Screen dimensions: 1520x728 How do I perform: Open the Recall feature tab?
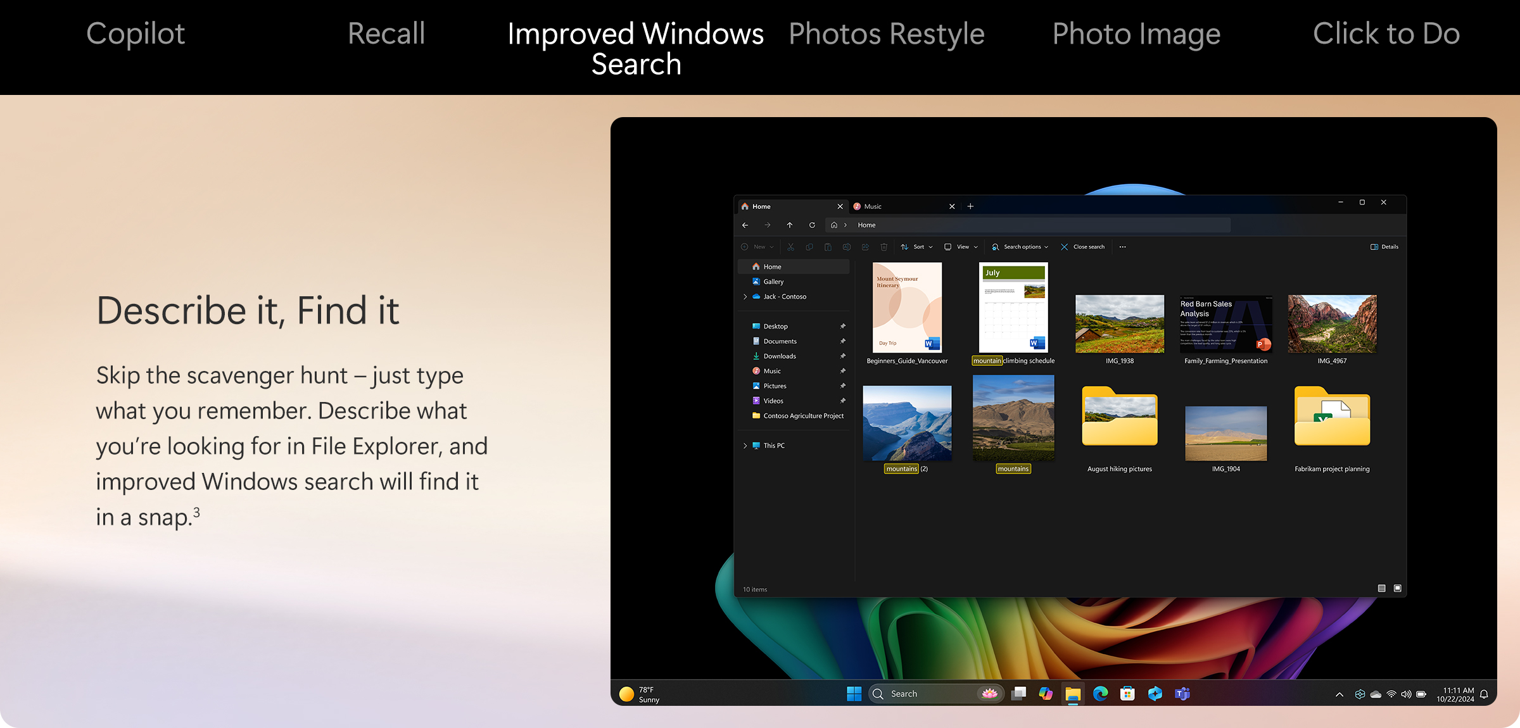[x=386, y=34]
